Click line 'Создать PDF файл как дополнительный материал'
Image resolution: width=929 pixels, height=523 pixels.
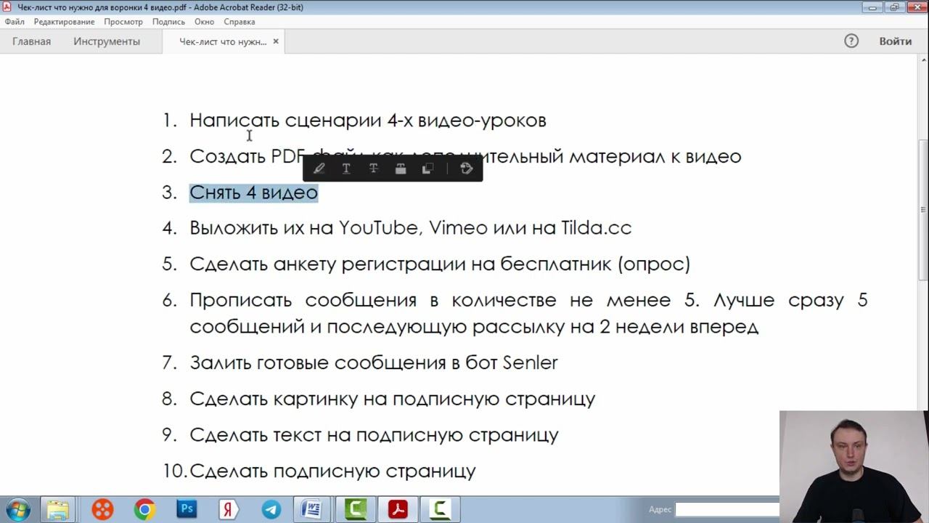click(465, 156)
